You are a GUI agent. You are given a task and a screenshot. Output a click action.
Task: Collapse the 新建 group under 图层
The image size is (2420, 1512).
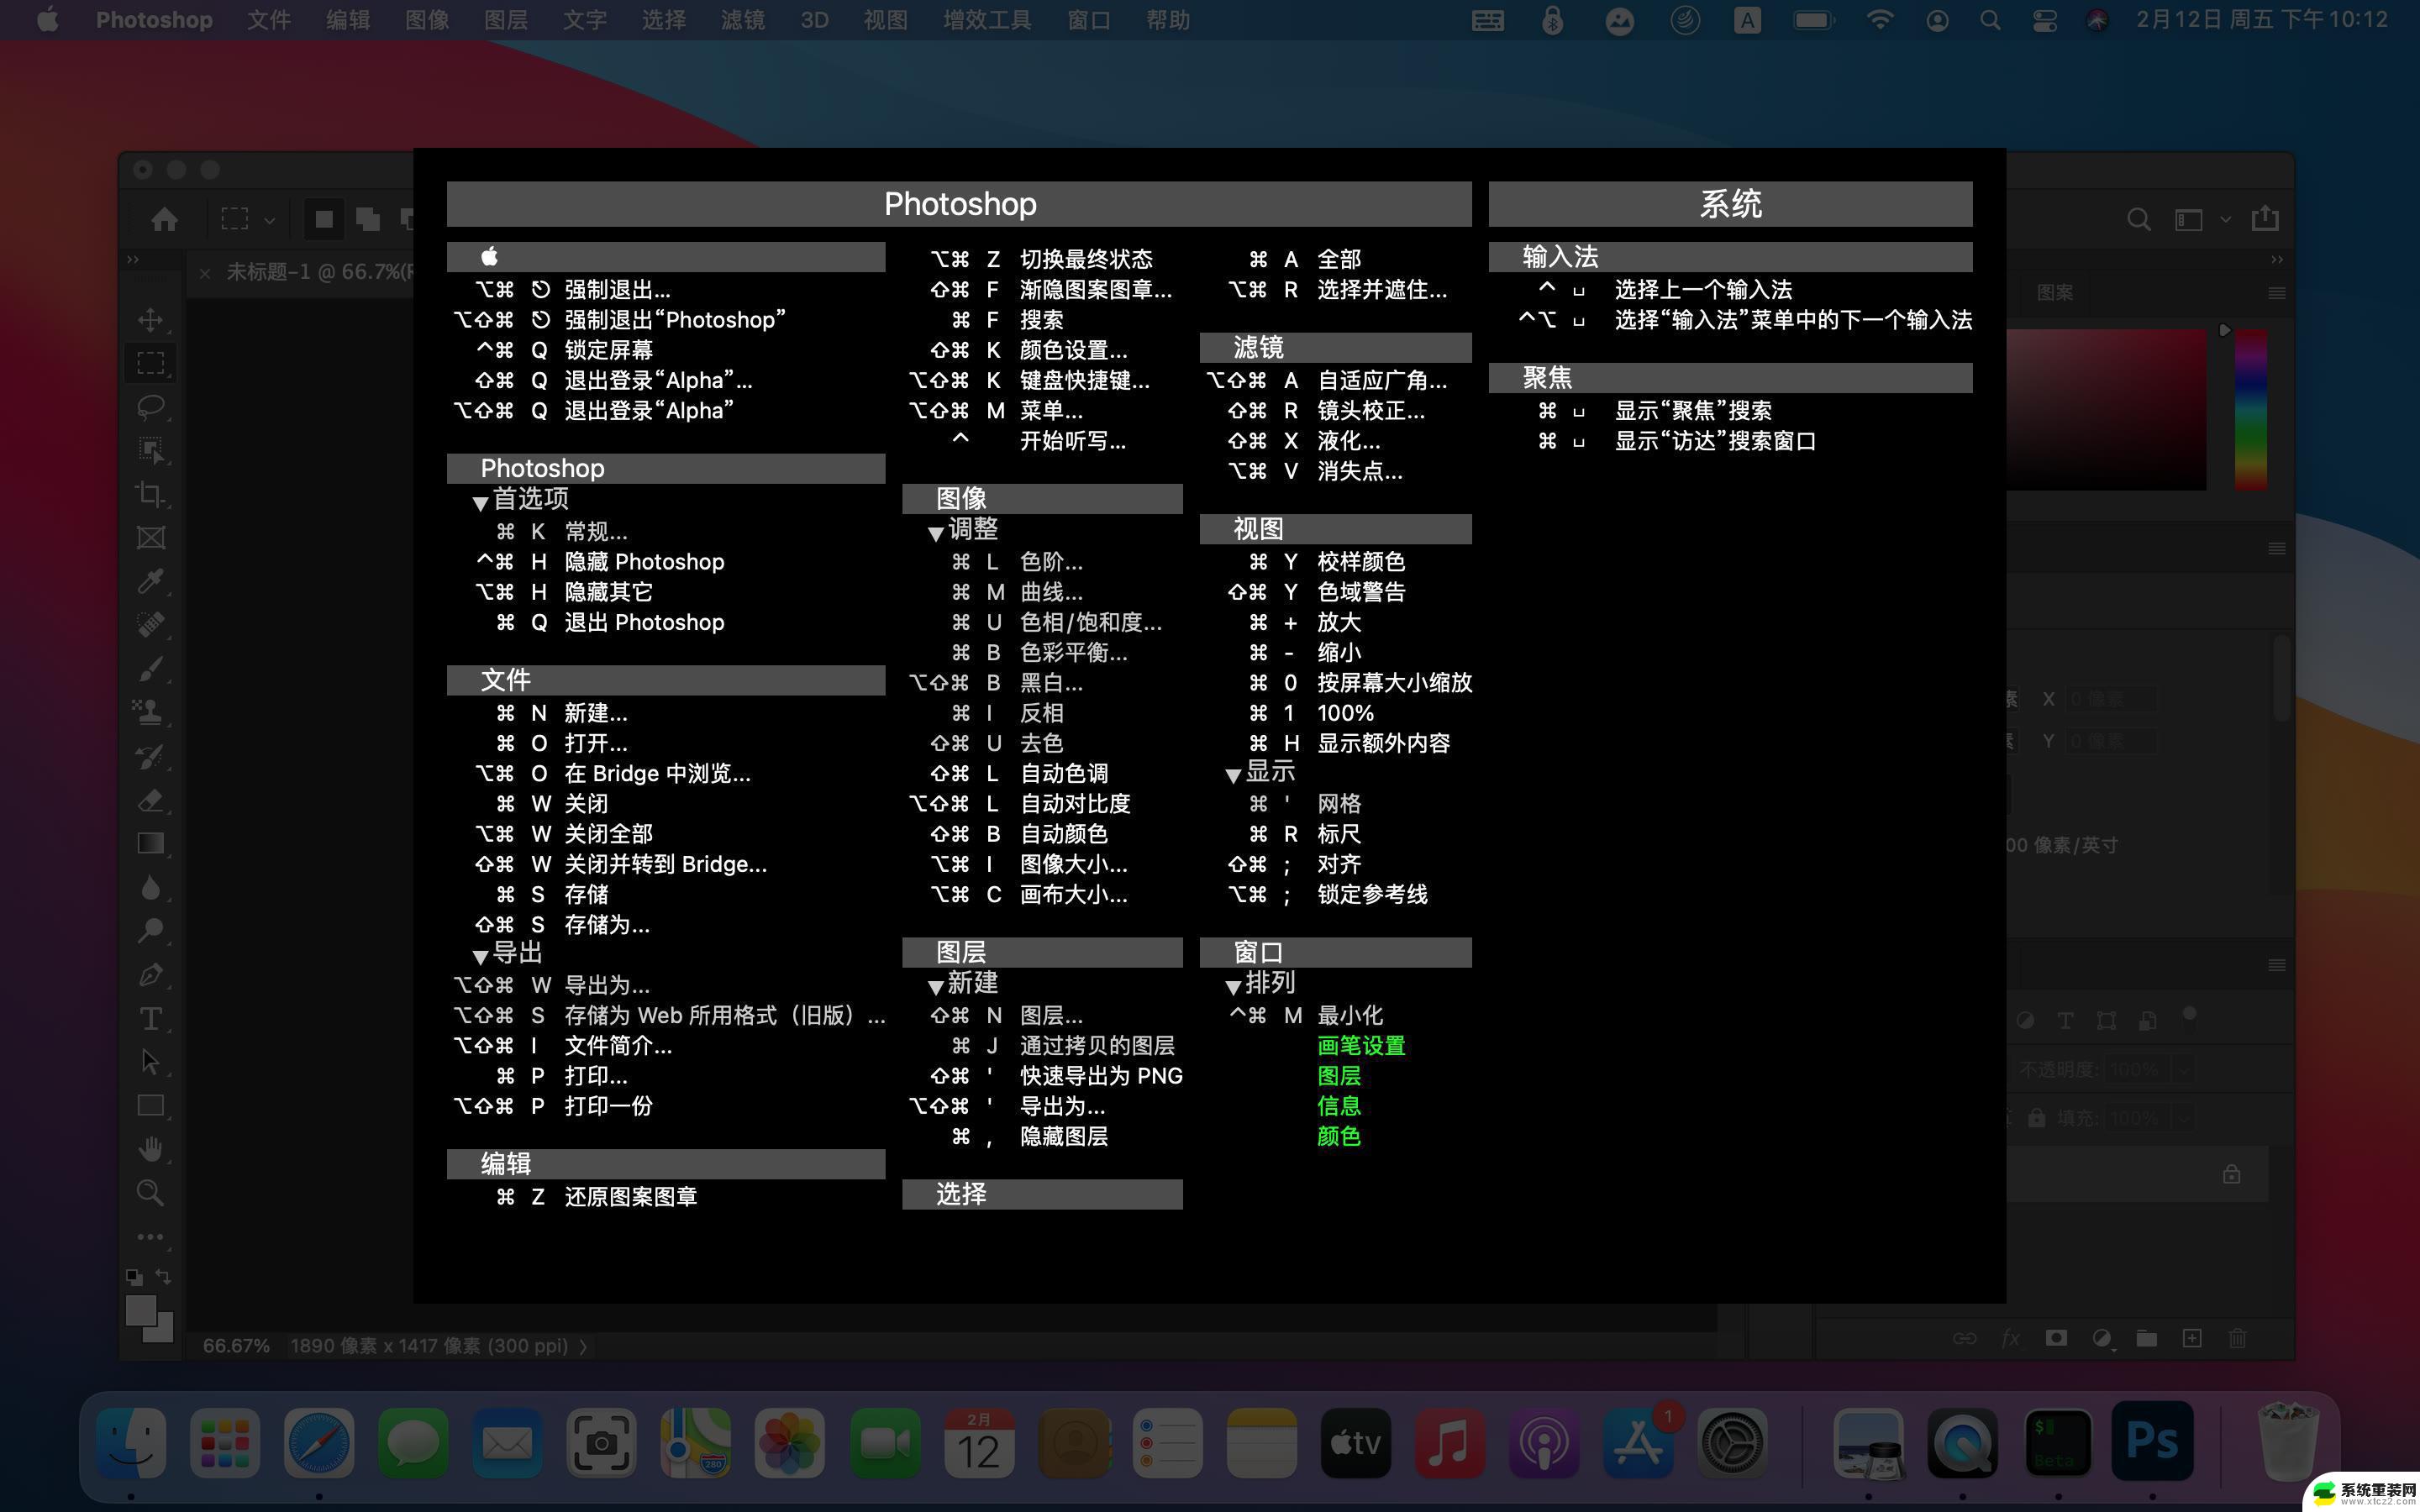point(936,987)
